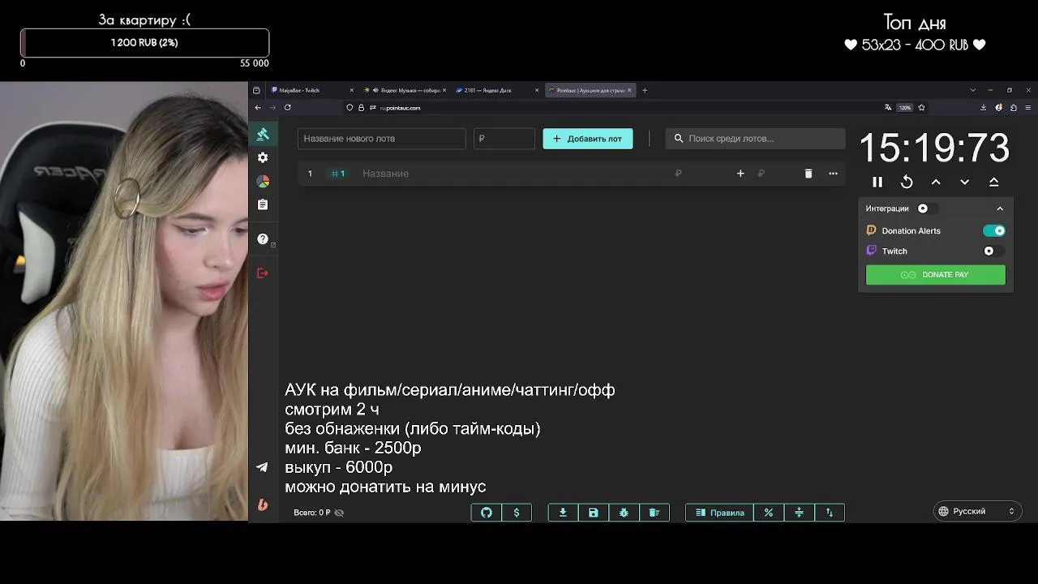1038x584 pixels.
Task: Open the wheel pie-chart sidebar icon
Action: point(262,181)
